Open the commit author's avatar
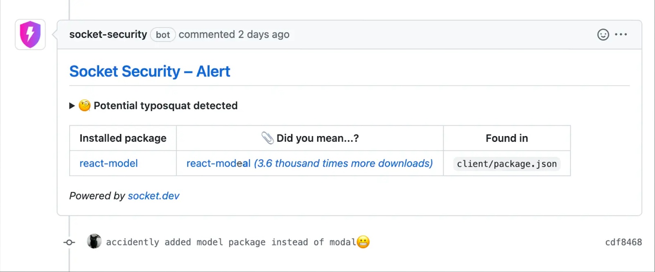This screenshot has height=272, width=655. [94, 242]
